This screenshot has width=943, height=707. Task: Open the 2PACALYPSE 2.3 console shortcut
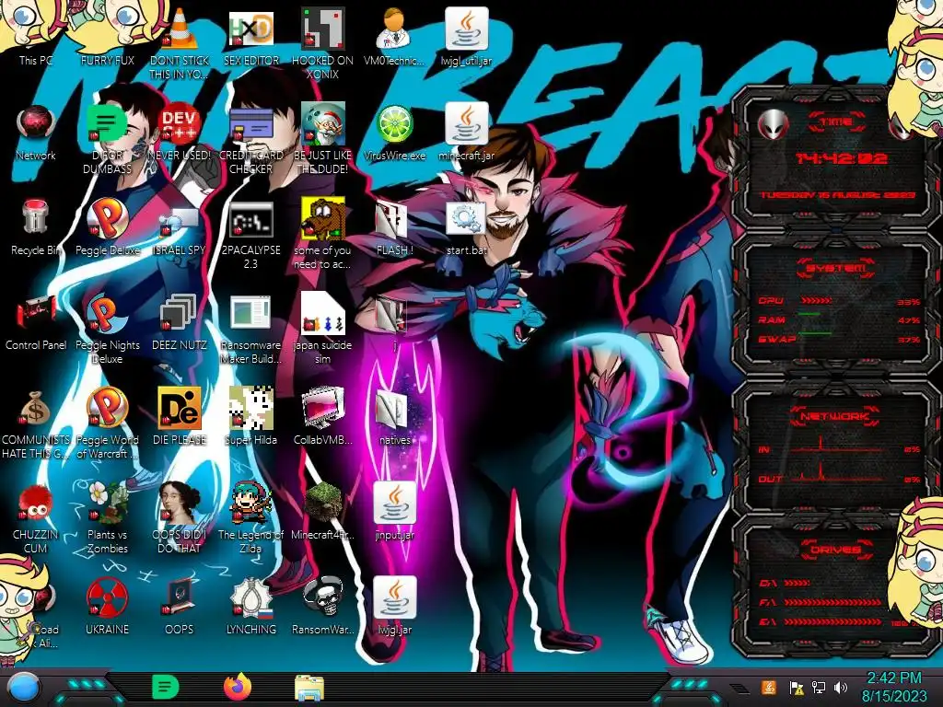pos(250,219)
